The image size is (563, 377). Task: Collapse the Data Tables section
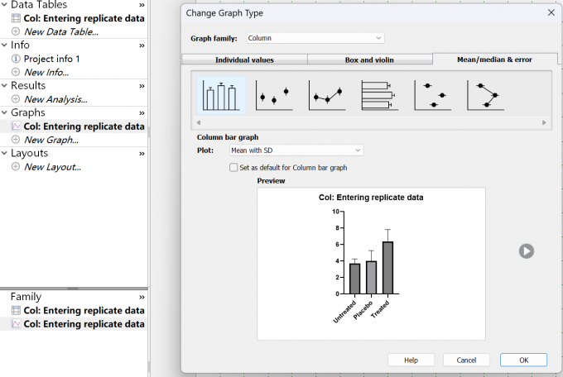[5, 5]
